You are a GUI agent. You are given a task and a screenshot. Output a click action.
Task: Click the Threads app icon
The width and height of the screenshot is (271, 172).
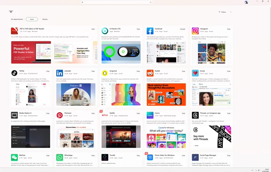coord(195,115)
